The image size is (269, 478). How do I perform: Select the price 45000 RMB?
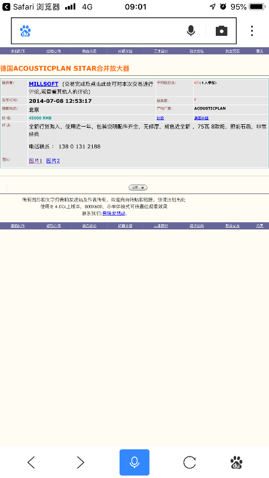click(40, 118)
